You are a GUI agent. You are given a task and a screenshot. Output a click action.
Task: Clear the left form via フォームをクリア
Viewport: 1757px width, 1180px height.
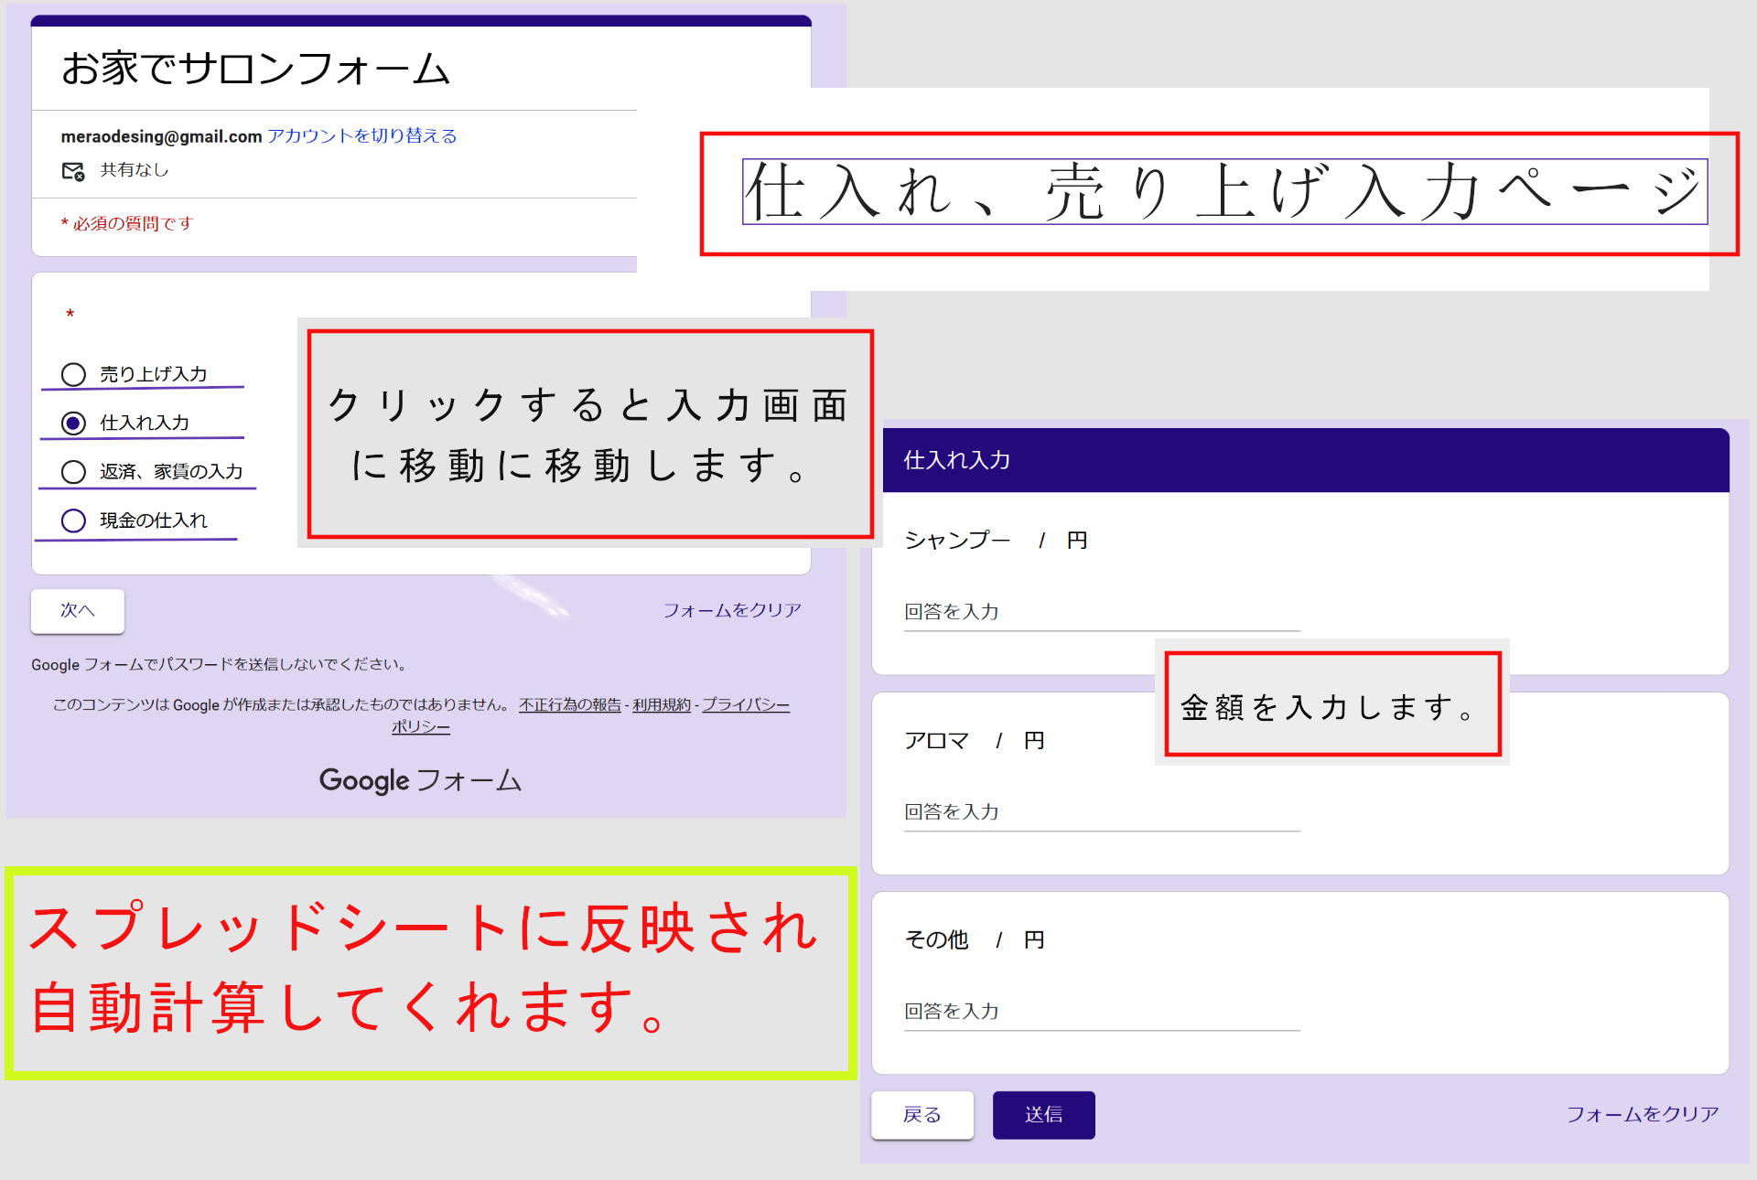click(x=731, y=610)
